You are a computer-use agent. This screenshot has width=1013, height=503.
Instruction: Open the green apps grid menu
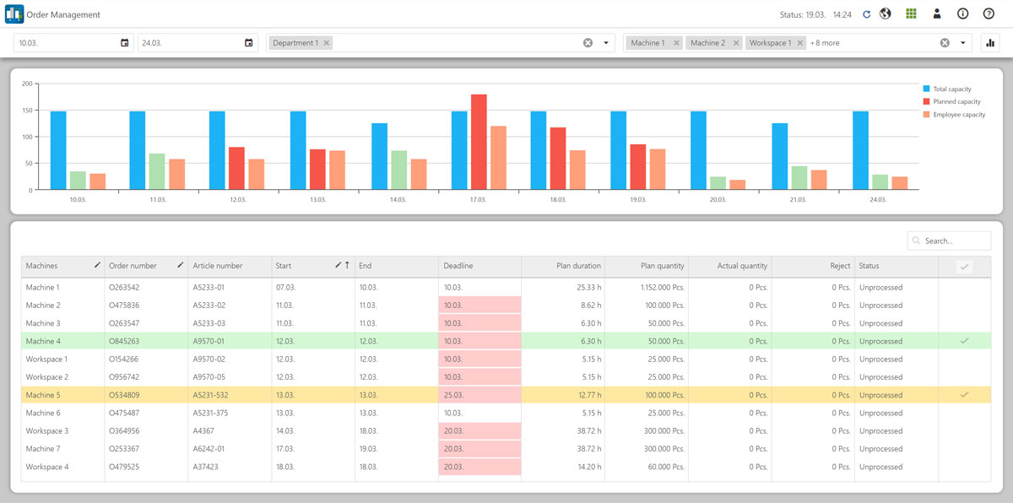click(x=911, y=14)
